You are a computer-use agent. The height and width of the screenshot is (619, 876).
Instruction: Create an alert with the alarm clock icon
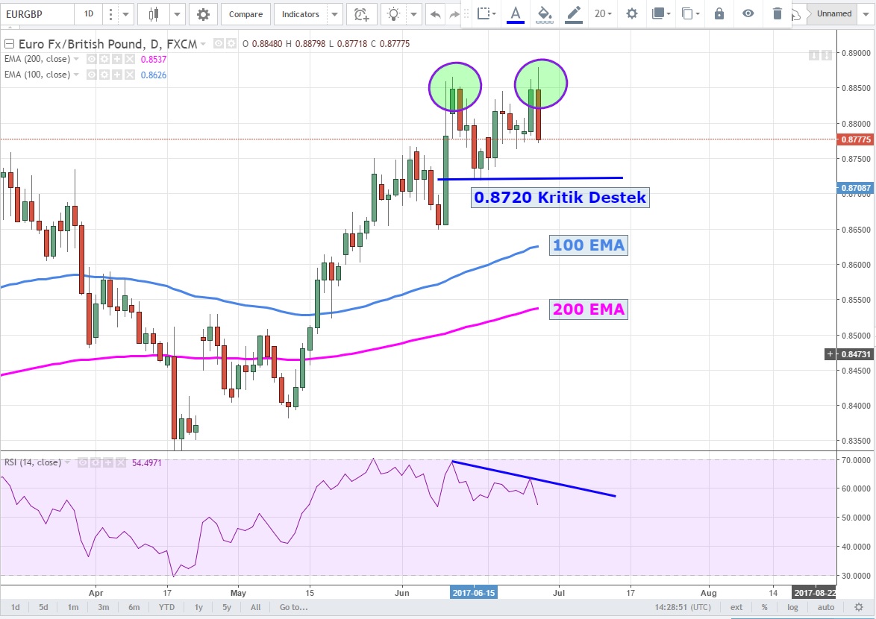[x=361, y=14]
